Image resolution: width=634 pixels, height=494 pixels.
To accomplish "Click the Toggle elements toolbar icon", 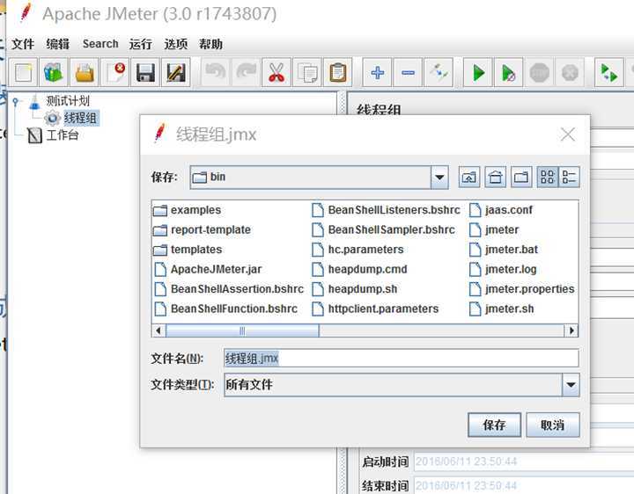I will point(439,73).
